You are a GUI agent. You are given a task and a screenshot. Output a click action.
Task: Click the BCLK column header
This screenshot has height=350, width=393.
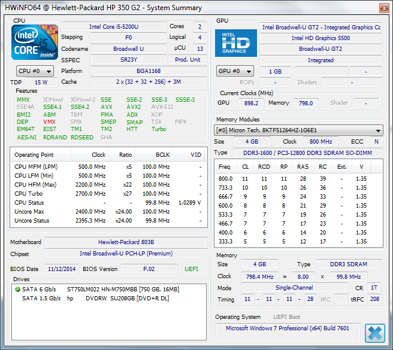tap(154, 155)
